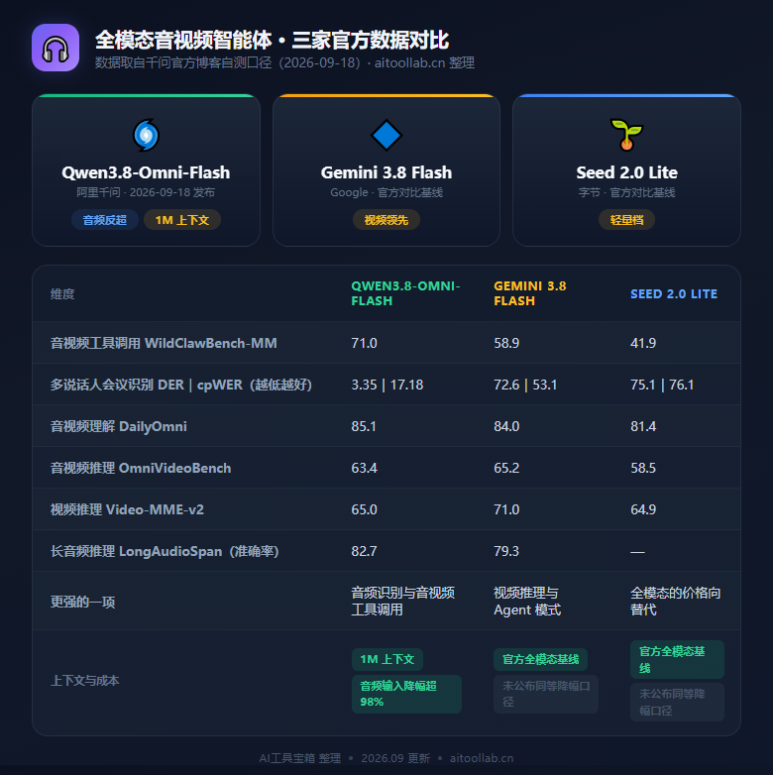773x775 pixels.
Task: Click the Qwen3.8-Omni-Flash card title
Action: tap(146, 172)
